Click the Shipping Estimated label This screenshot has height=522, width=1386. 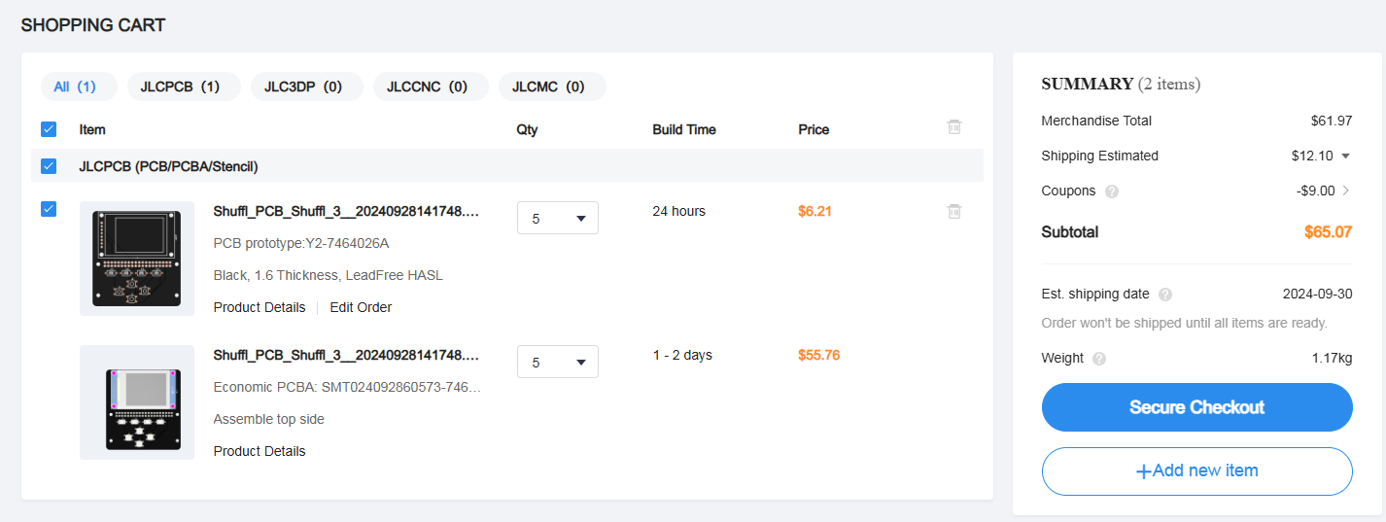pyautogui.click(x=1100, y=156)
